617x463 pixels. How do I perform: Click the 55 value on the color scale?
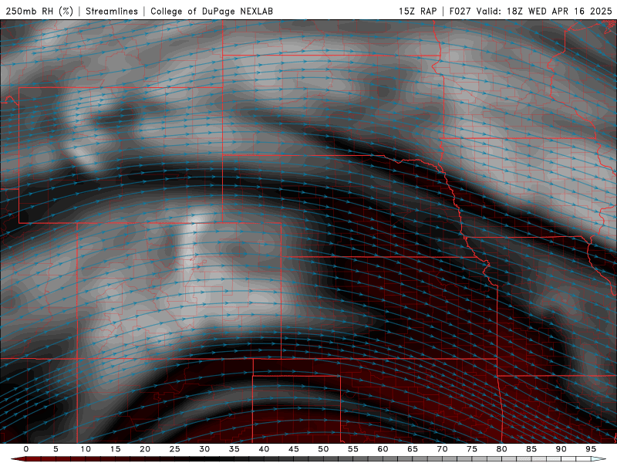[353, 449]
